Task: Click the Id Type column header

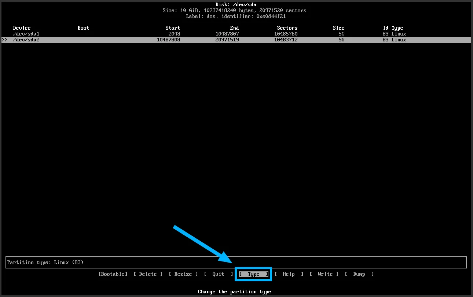Action: click(393, 28)
